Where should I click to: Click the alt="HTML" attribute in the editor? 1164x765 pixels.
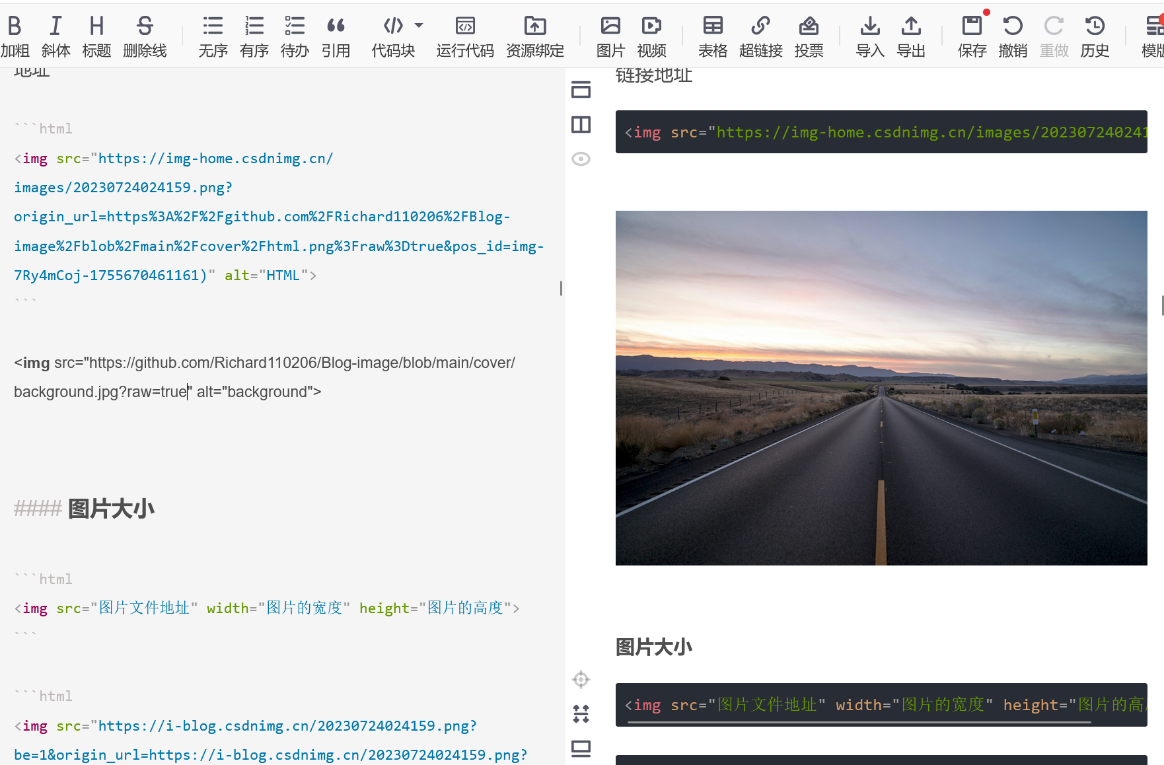(266, 275)
